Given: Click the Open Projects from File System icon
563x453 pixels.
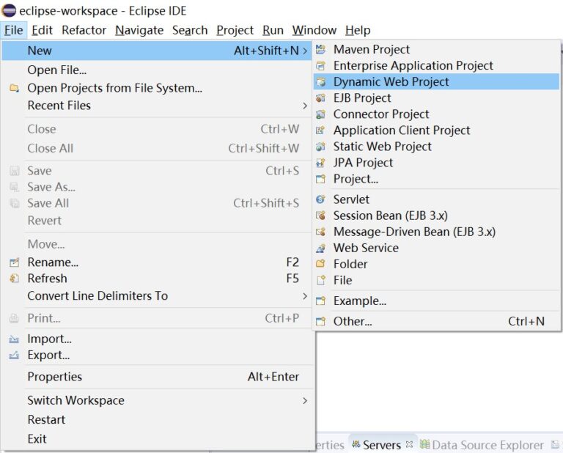Looking at the screenshot, I should coord(15,88).
